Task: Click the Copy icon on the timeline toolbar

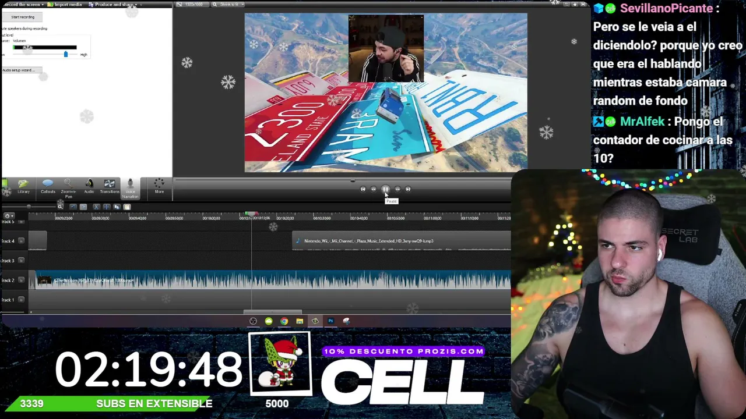Action: tap(117, 207)
